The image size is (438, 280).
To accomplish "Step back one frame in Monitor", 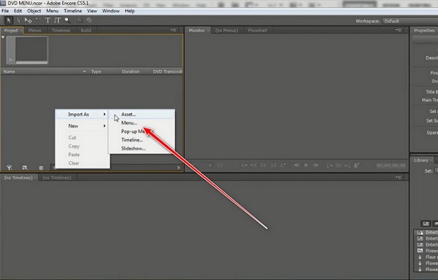I will click(296, 166).
